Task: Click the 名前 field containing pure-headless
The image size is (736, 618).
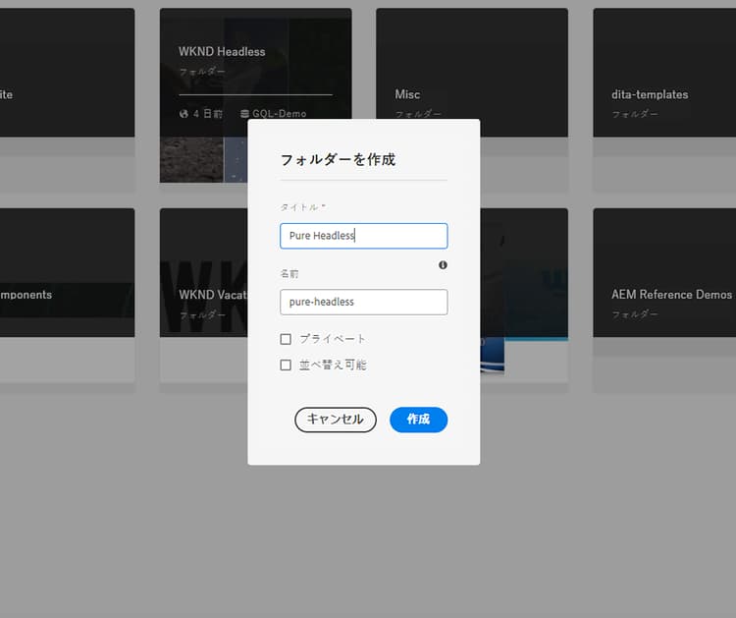Action: (x=364, y=302)
